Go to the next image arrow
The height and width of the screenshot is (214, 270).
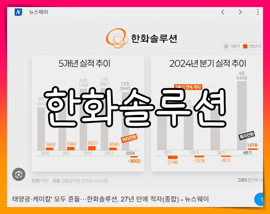[240, 12]
